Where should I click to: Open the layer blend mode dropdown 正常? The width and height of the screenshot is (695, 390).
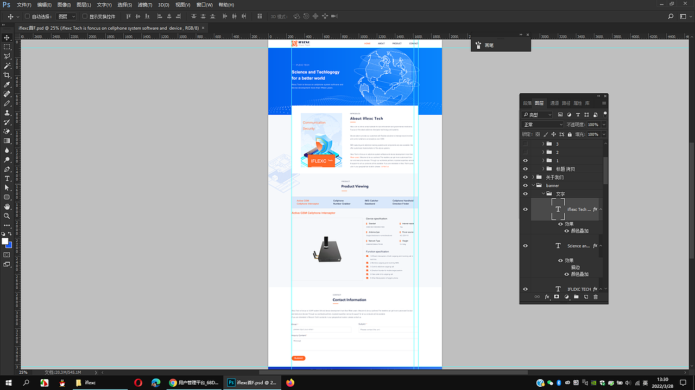click(543, 125)
